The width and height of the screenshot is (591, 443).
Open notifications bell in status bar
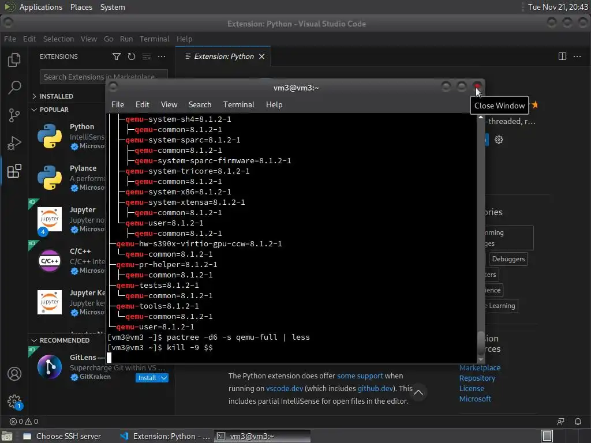click(577, 422)
